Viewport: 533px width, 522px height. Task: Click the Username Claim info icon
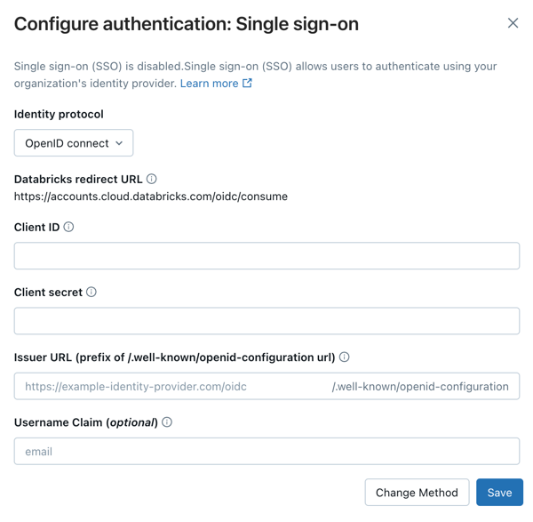pos(167,422)
